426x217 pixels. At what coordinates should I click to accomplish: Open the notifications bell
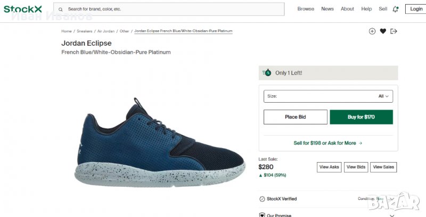[395, 9]
